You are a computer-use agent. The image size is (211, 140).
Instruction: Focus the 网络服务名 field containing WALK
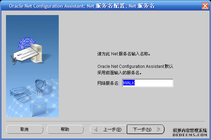click(148, 83)
